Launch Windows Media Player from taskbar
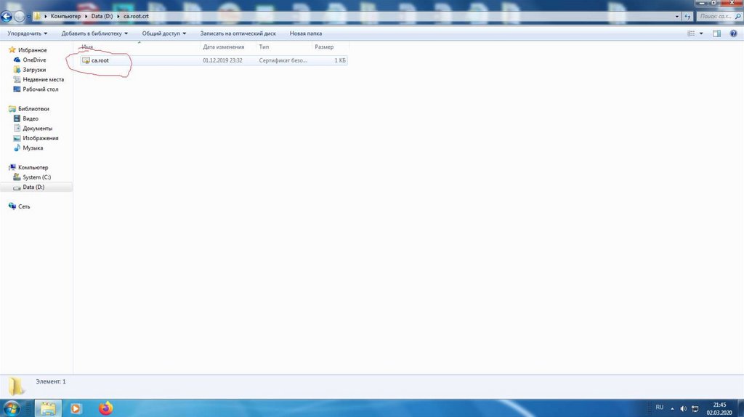The height and width of the screenshot is (417, 744). point(76,408)
